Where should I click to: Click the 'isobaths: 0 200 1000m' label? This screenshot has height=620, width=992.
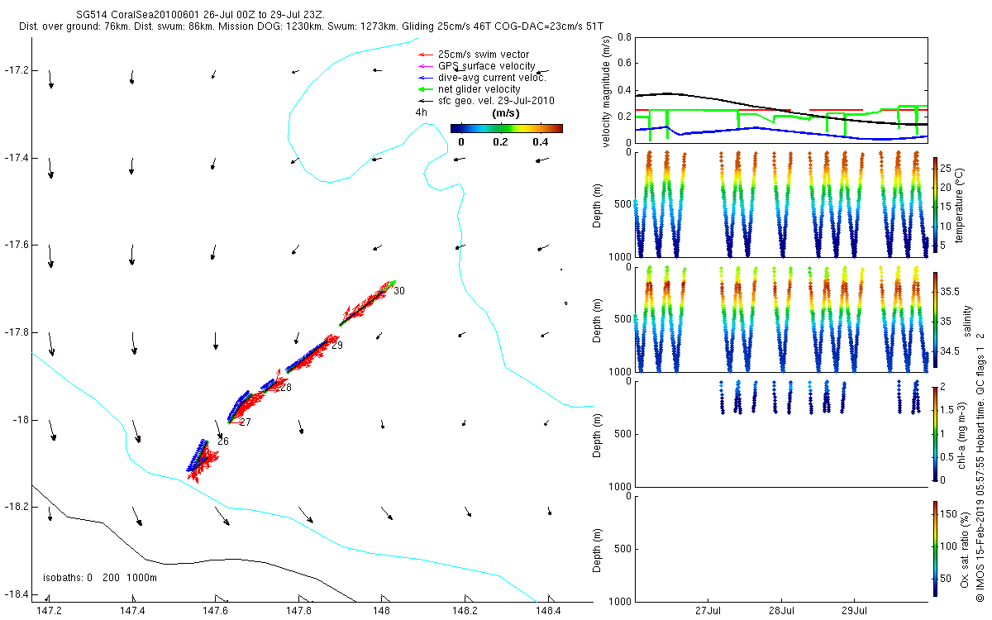(99, 578)
